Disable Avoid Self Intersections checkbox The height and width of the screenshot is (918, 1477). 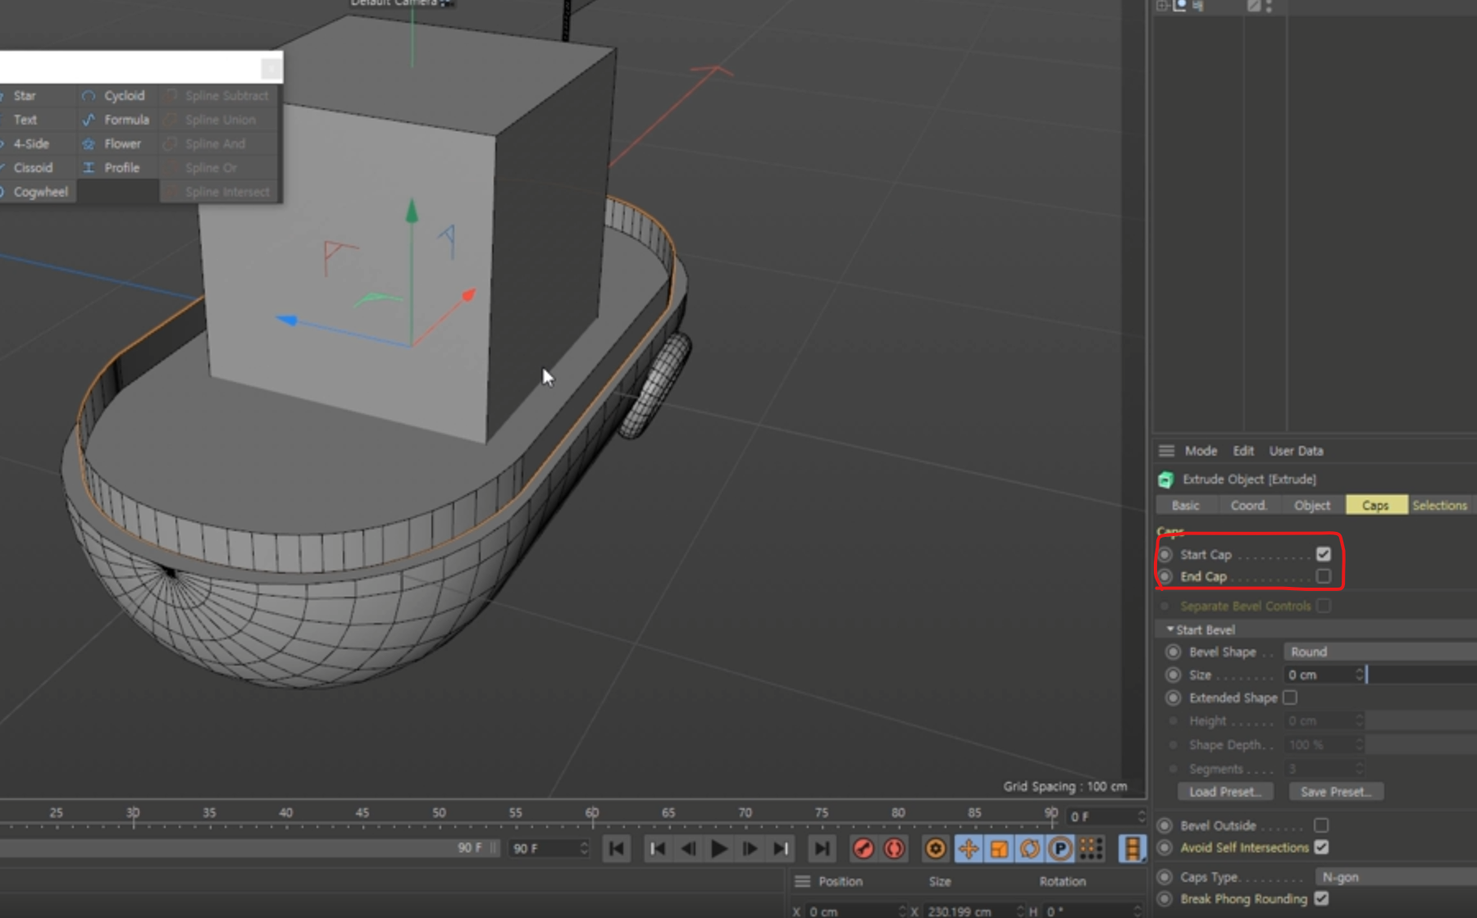pos(1321,847)
